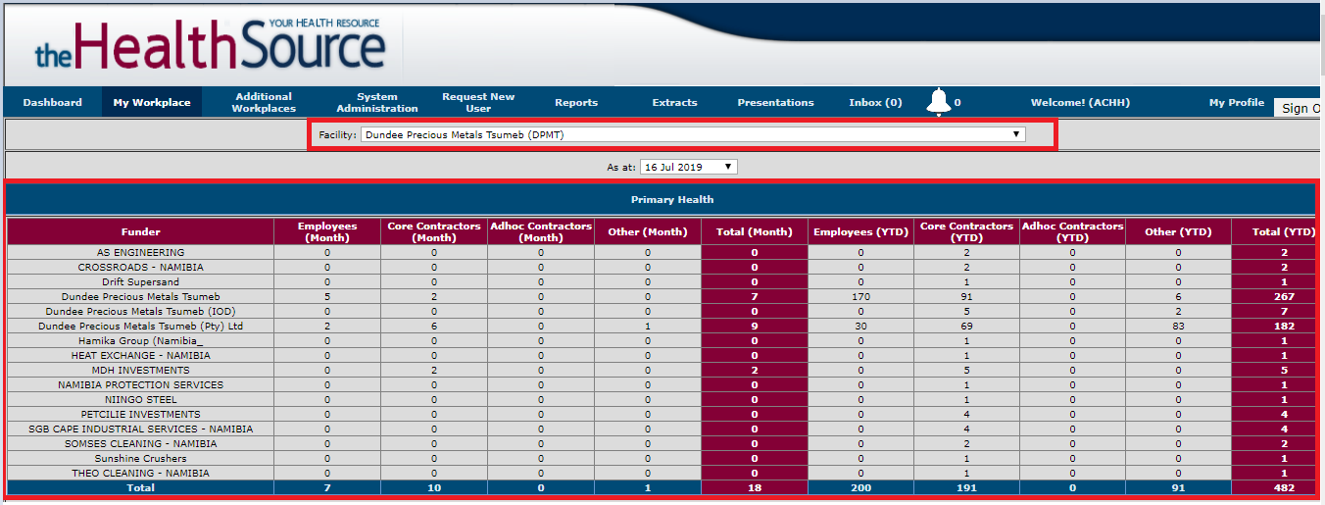
Task: Select Dundee Precious Metals Tsumeb funder
Action: tap(140, 297)
